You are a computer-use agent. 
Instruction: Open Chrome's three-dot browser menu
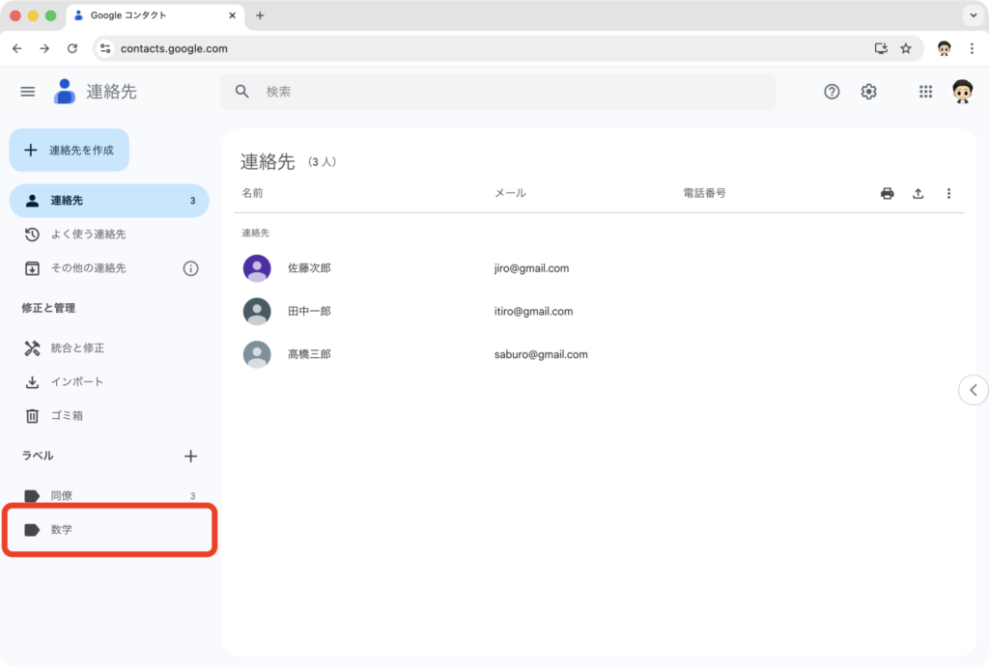[x=972, y=48]
